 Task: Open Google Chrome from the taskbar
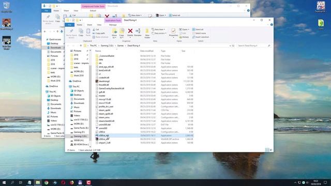click(x=46, y=182)
